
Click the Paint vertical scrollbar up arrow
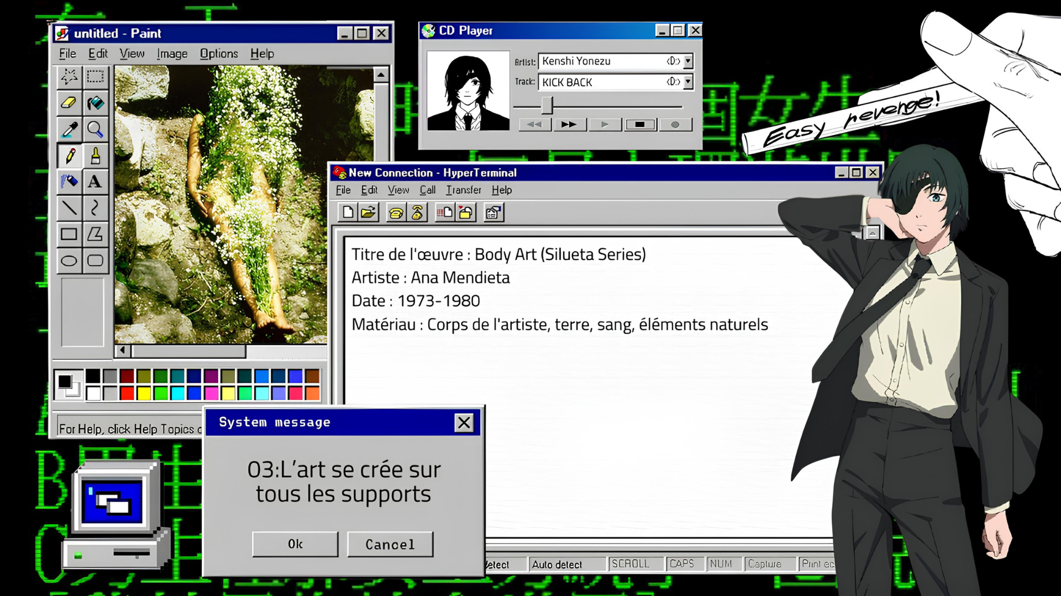(x=381, y=74)
